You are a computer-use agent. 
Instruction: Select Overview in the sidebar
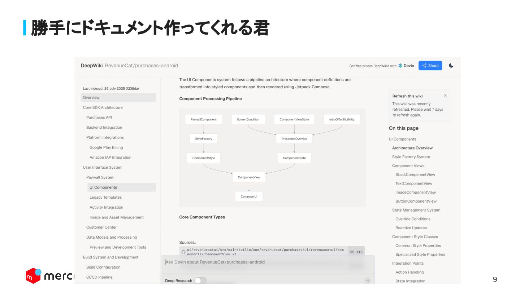click(x=118, y=97)
